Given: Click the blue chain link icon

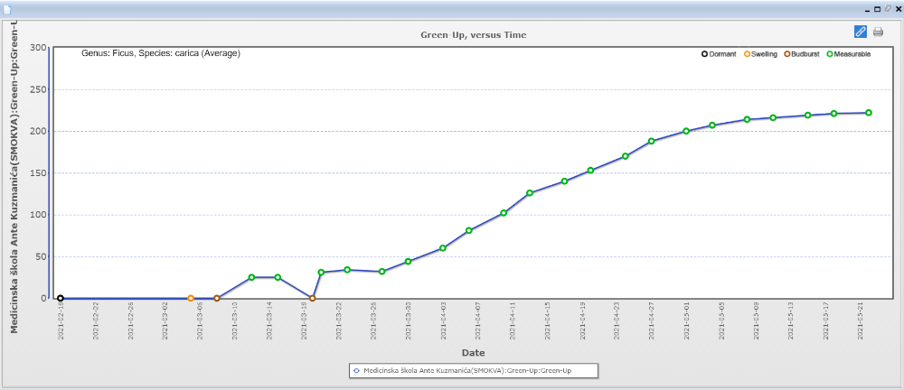Looking at the screenshot, I should 860,32.
